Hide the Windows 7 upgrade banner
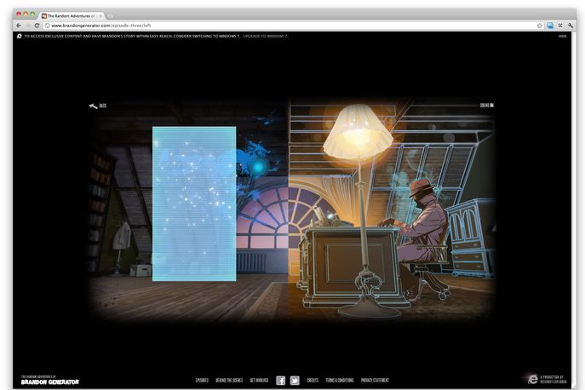 point(562,37)
